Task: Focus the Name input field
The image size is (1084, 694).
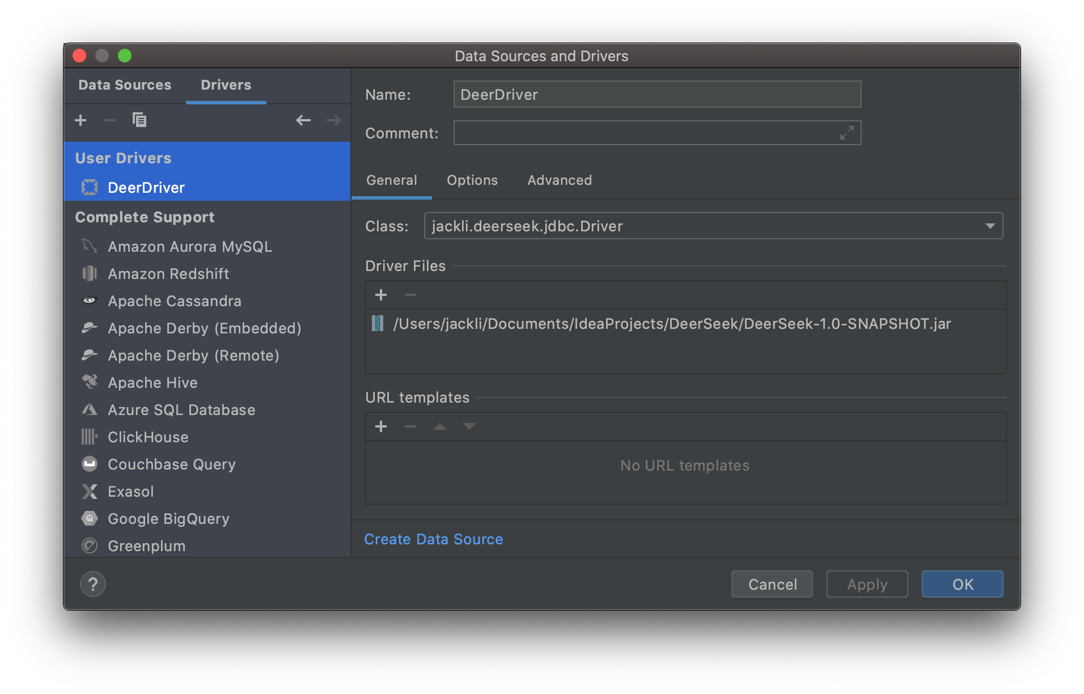Action: [658, 94]
